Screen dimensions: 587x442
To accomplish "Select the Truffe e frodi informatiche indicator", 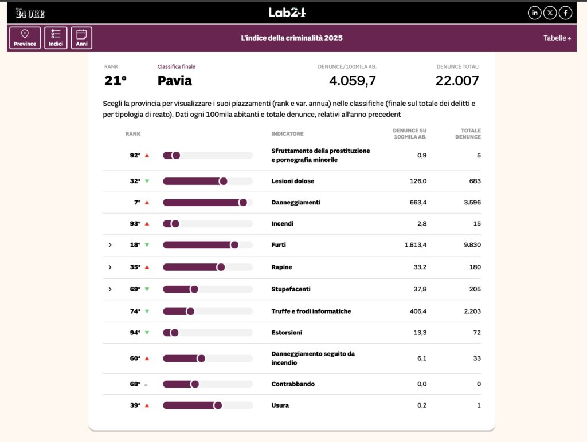I will point(311,311).
